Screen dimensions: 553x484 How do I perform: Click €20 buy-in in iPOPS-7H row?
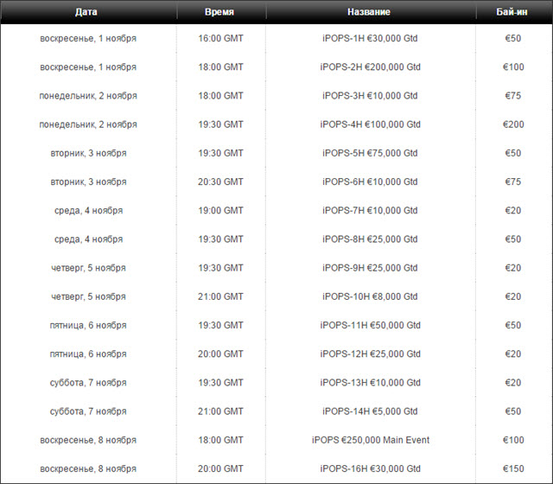[512, 211]
